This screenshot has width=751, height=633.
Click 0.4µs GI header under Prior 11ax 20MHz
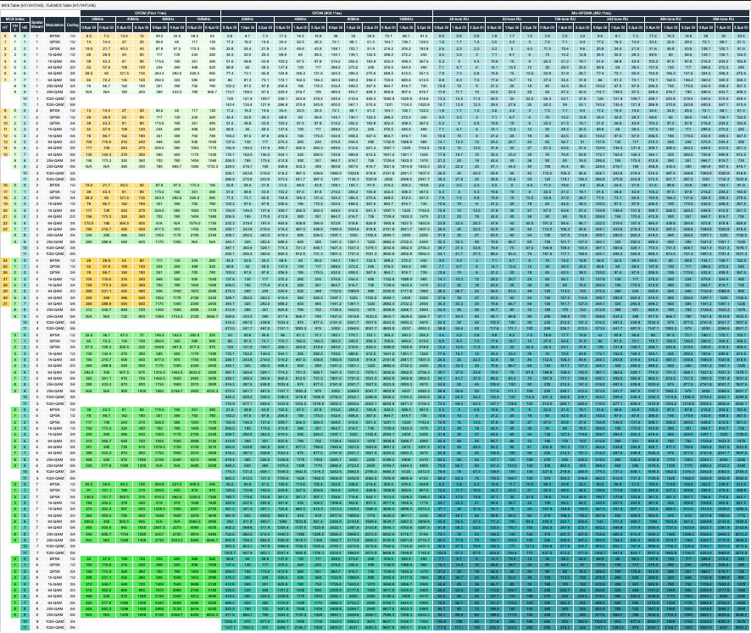pos(106,27)
